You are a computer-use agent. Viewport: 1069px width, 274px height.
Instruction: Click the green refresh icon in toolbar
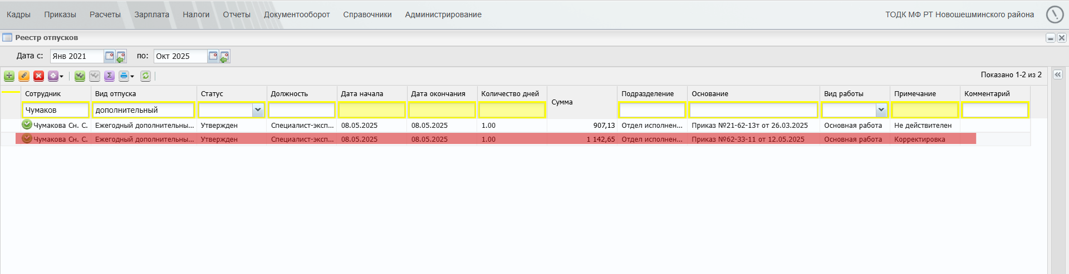click(145, 76)
